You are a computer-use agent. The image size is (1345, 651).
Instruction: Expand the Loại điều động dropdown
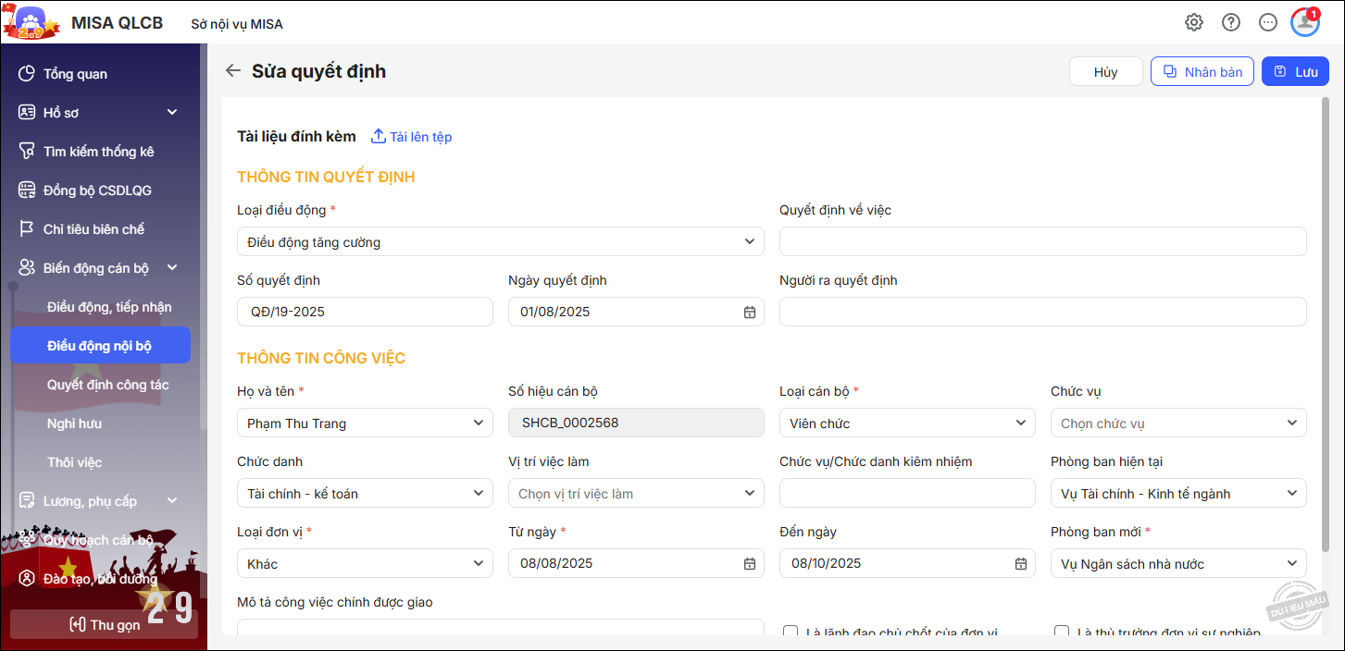point(500,242)
